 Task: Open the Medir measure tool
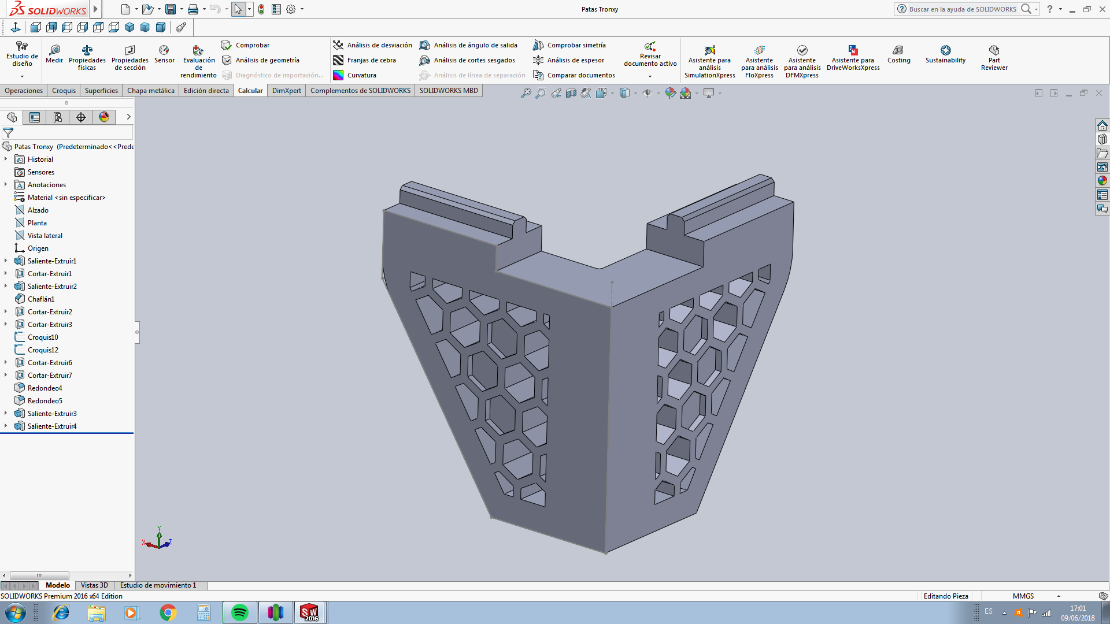[54, 54]
